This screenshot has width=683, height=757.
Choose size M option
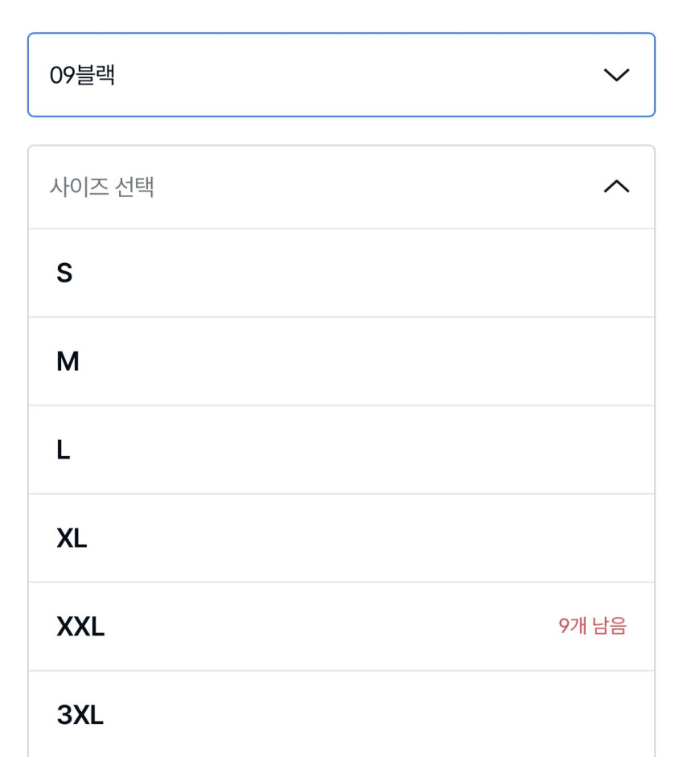[341, 362]
